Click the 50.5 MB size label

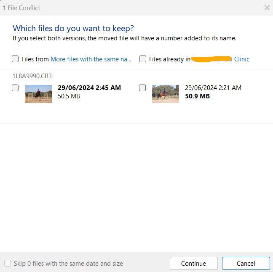tap(69, 96)
